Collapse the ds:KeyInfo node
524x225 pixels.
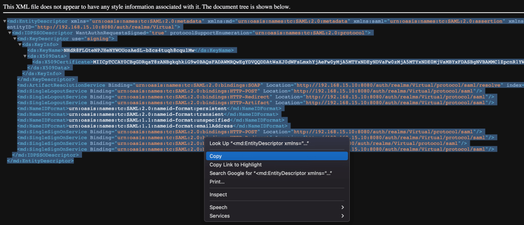[x=20, y=44]
